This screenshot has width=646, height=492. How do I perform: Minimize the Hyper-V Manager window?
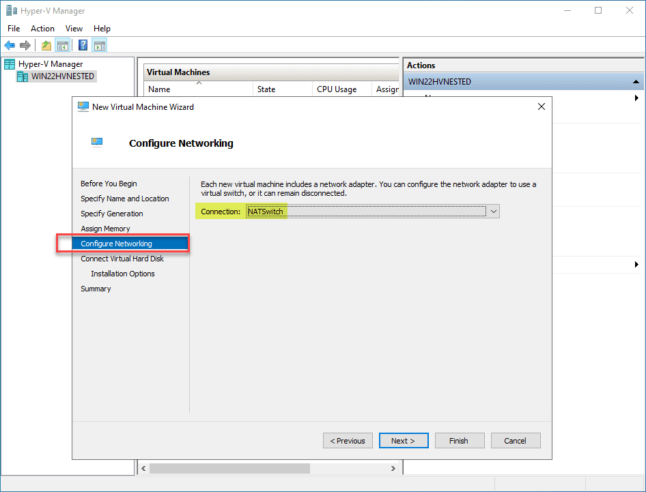(567, 10)
